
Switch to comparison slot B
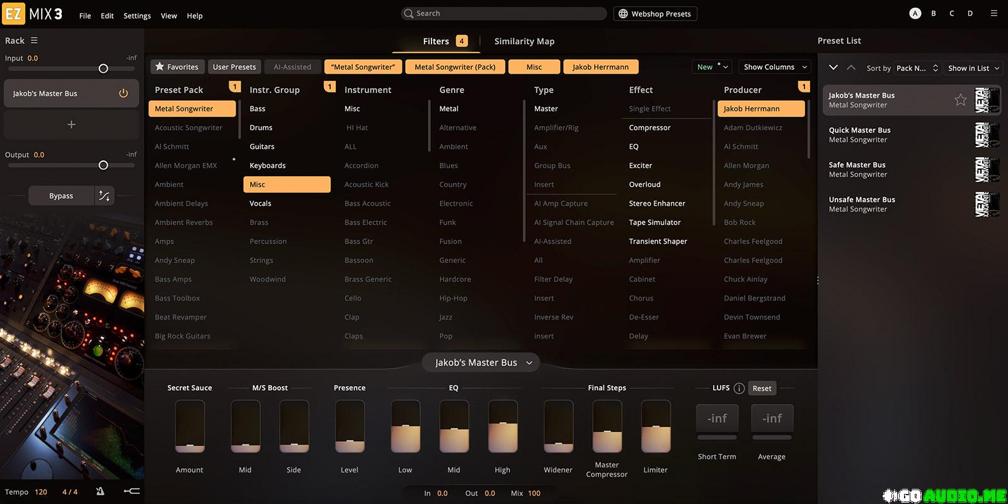tap(934, 13)
